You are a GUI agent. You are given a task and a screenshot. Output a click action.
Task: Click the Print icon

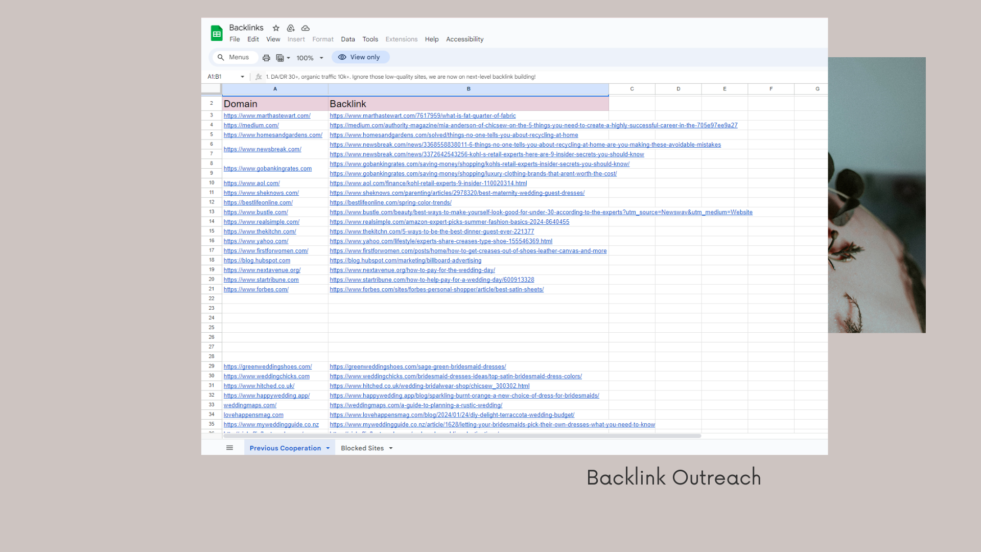tap(266, 58)
